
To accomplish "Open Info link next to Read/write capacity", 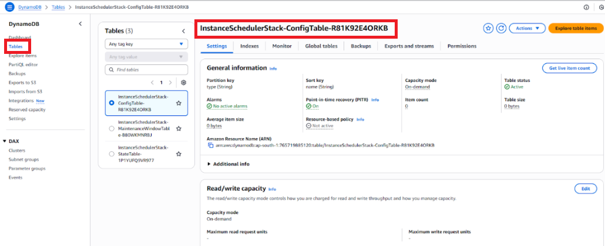I will point(272,189).
